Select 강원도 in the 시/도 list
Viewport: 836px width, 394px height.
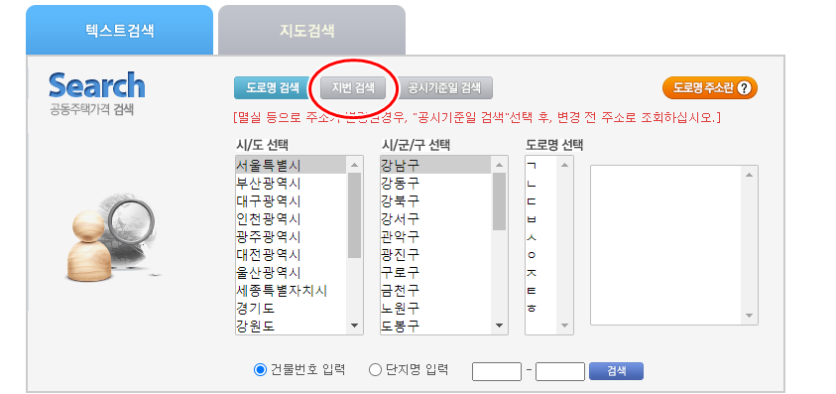[x=292, y=326]
